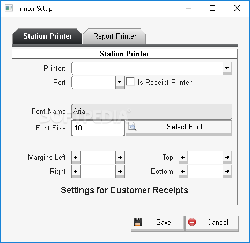The width and height of the screenshot is (250, 243).
Task: Click the Top margin value field
Action: pyautogui.click(x=205, y=157)
